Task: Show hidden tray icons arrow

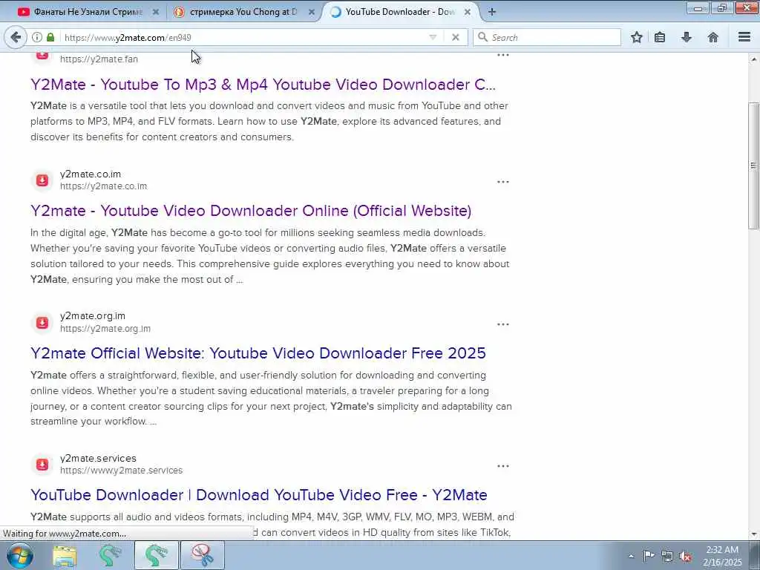Action: tap(631, 556)
